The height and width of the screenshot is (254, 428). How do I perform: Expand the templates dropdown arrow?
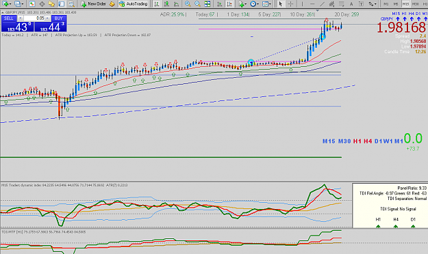click(270, 4)
